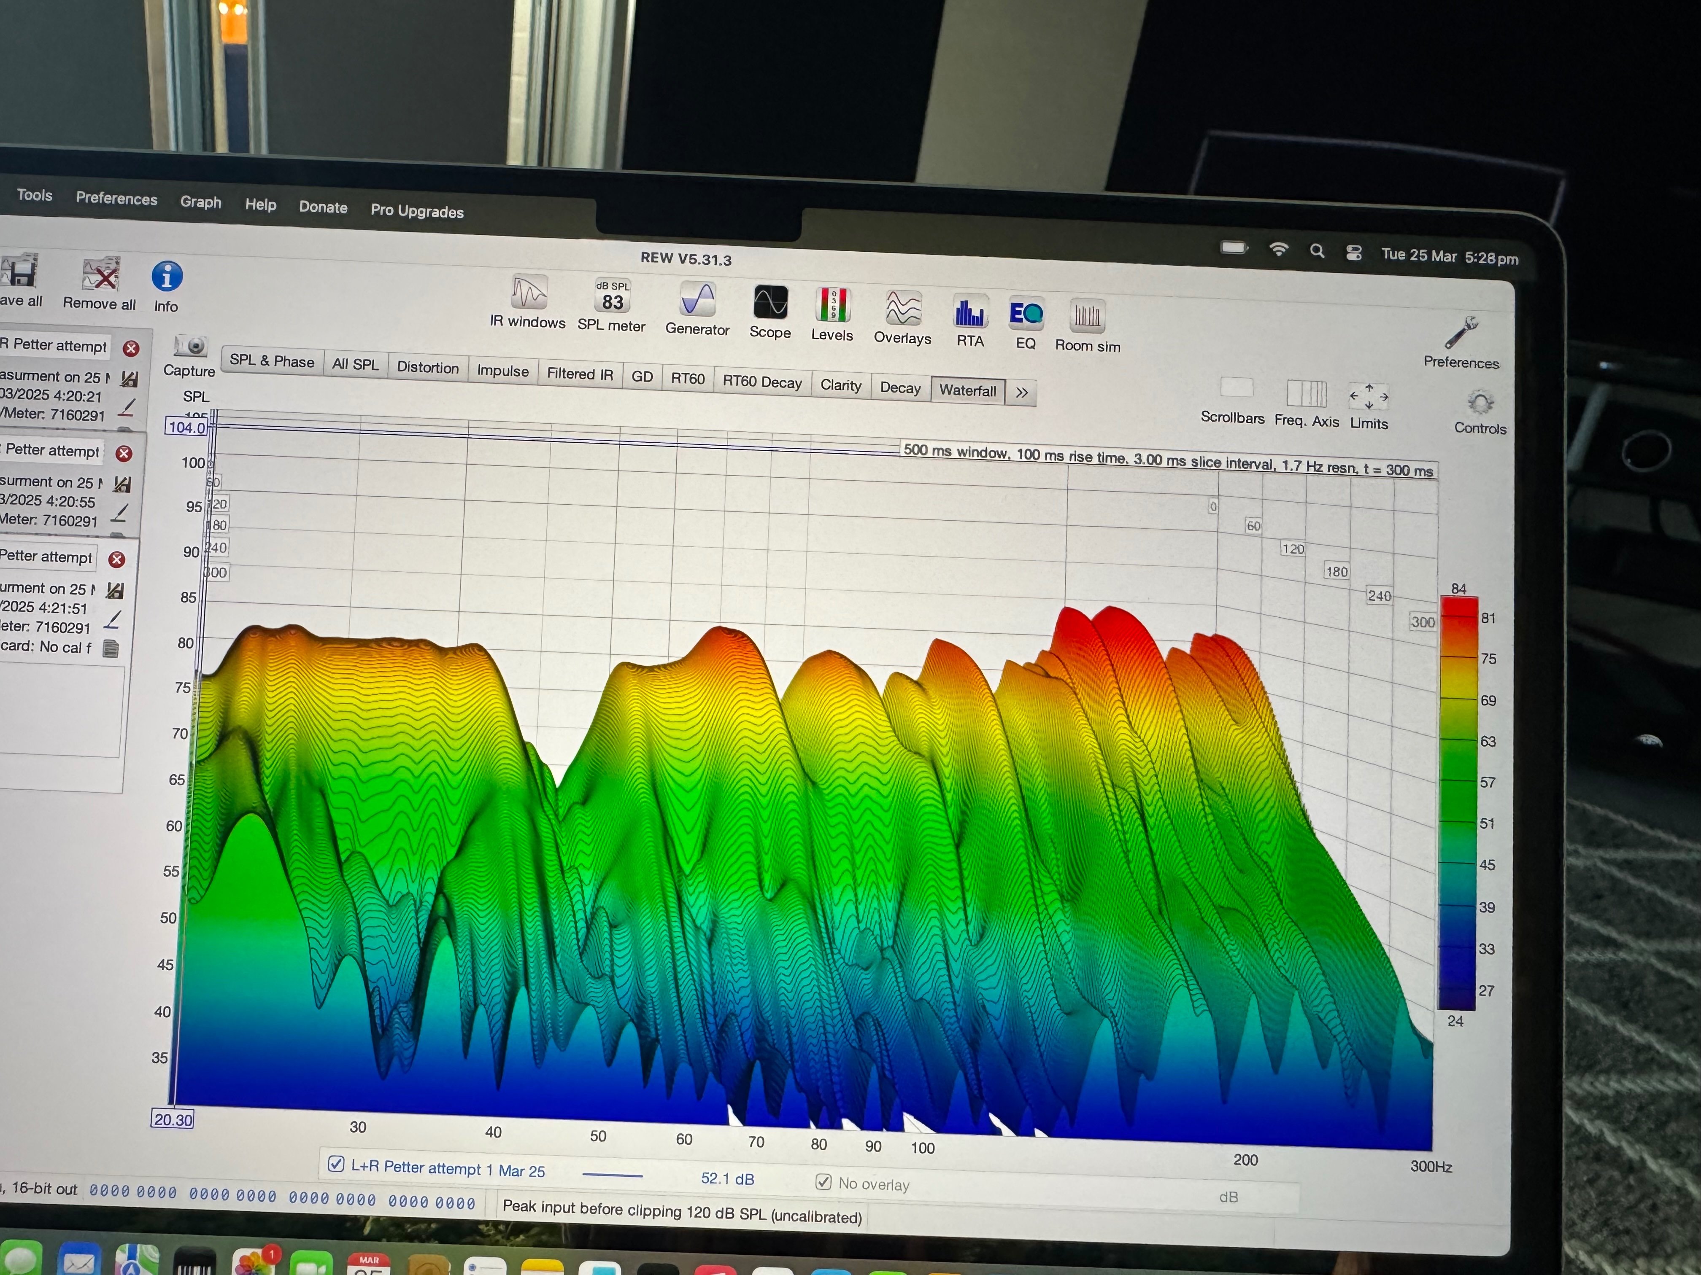Toggle the No overlay checkbox
The width and height of the screenshot is (1701, 1275).
823,1182
